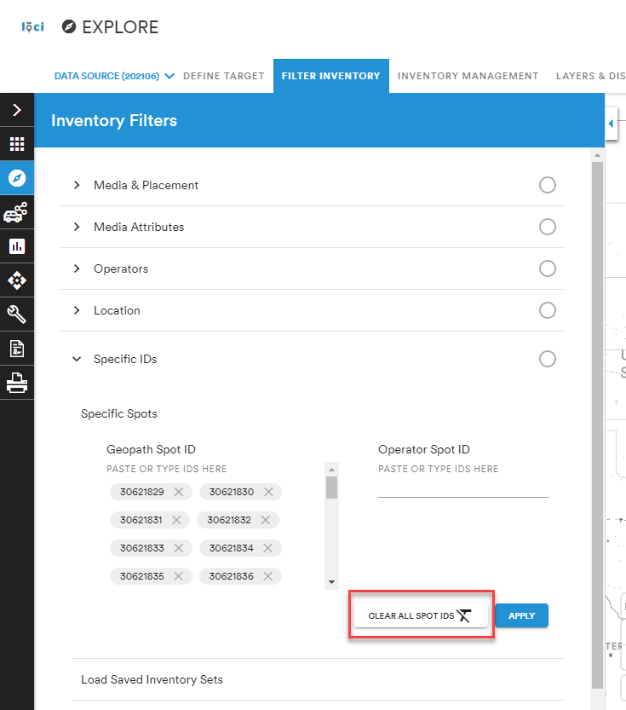Open the apps grid icon in sidebar
Image resolution: width=626 pixels, height=710 pixels.
pos(17,144)
